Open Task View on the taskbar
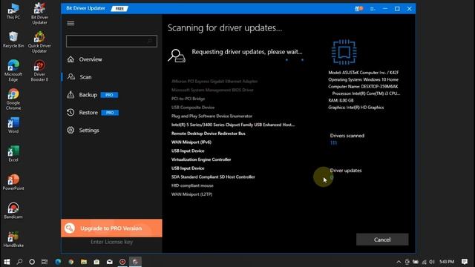This screenshot has height=267, width=475. tap(45, 262)
